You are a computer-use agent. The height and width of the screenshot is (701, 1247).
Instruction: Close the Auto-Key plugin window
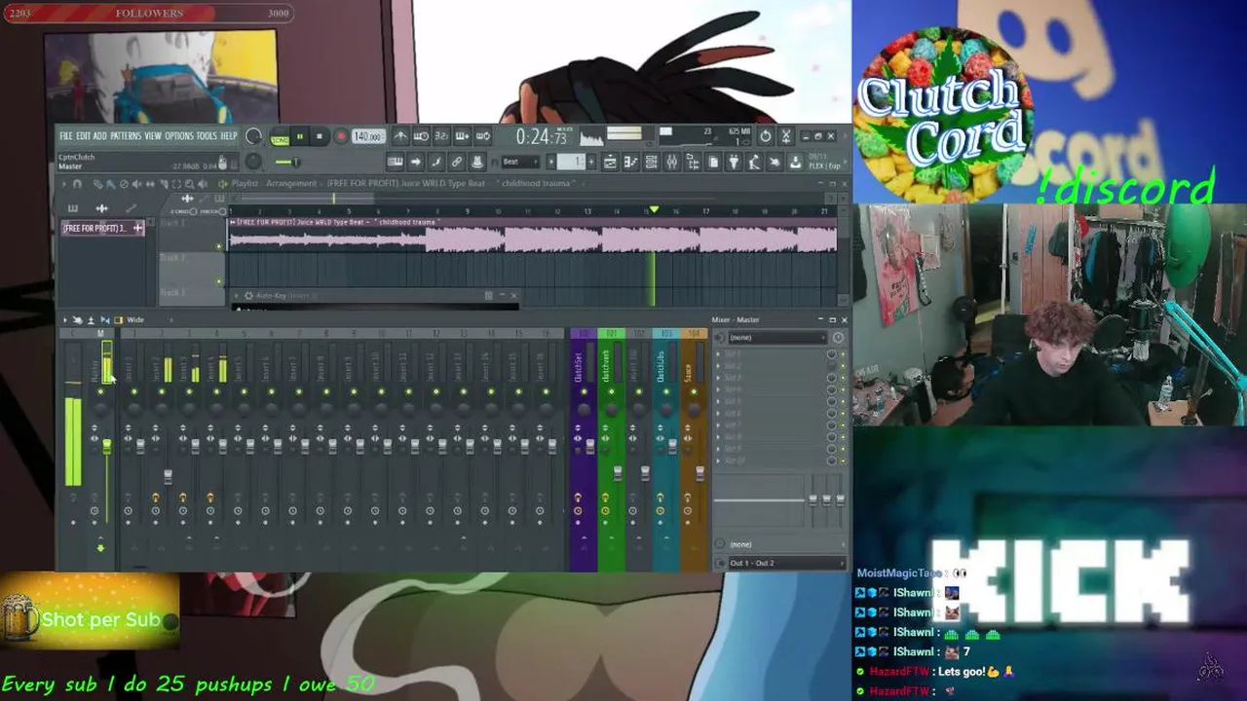coord(513,295)
